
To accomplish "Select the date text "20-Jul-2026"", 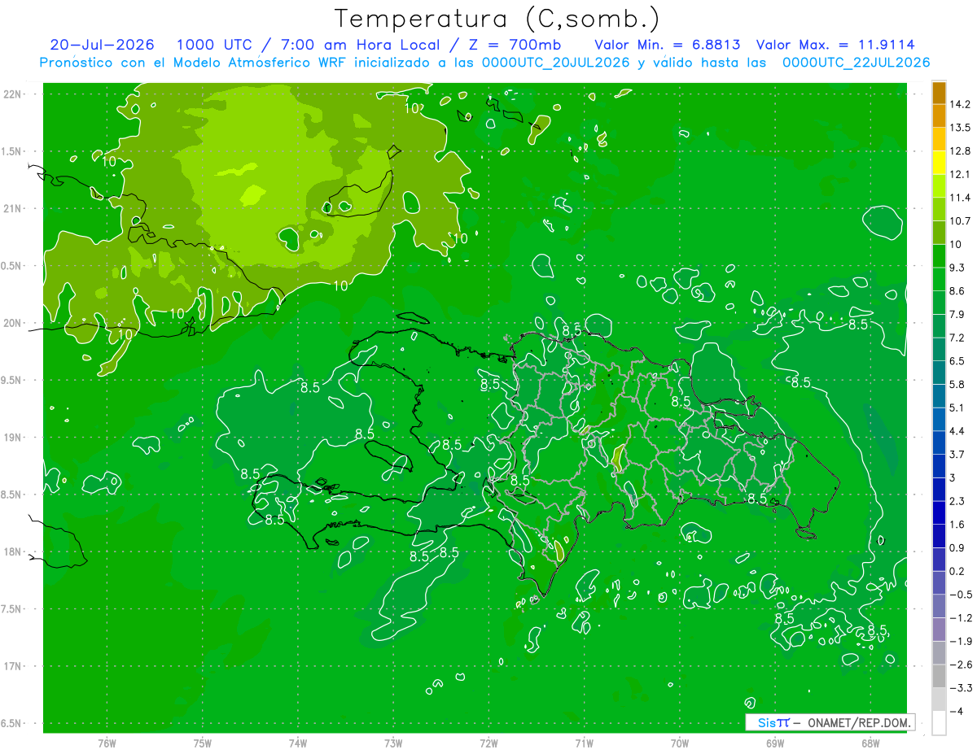I will pyautogui.click(x=102, y=45).
